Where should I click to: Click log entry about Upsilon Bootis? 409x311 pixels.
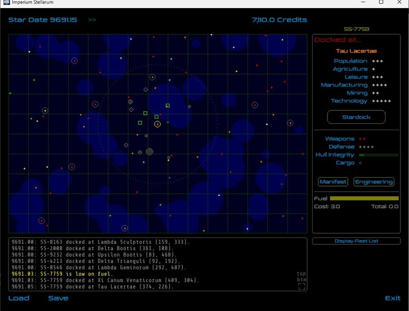coord(94,254)
